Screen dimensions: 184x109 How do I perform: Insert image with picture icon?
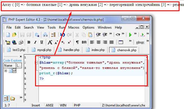point(8,42)
